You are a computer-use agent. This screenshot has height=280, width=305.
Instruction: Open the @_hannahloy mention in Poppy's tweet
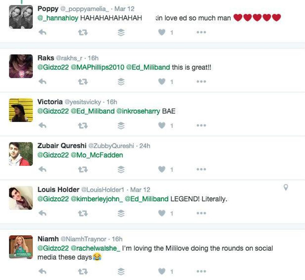click(58, 18)
